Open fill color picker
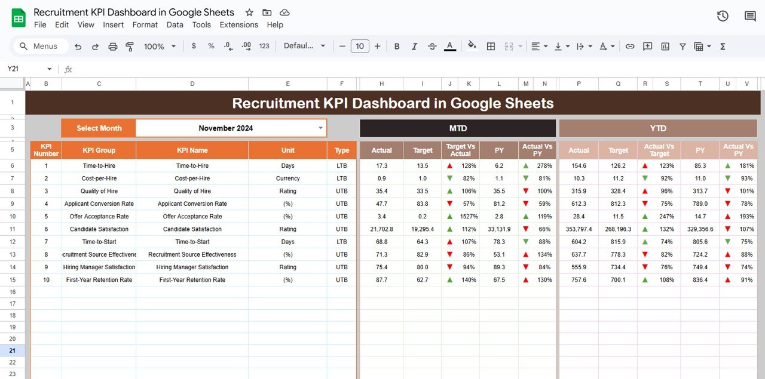 [472, 46]
